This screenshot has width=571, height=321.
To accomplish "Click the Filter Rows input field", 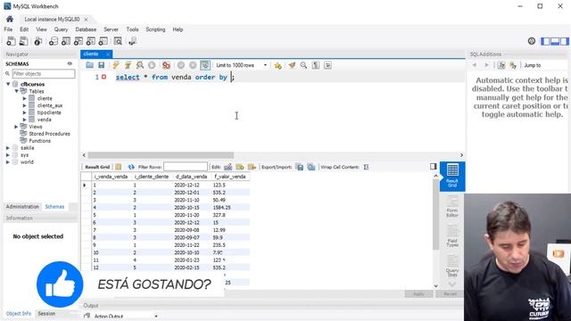I will [186, 167].
